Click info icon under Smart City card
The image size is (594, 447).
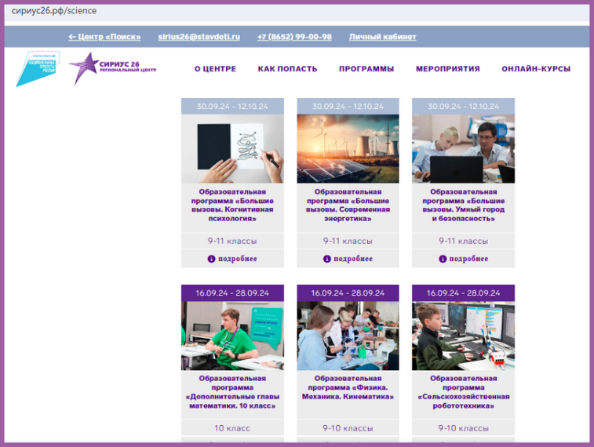(443, 259)
